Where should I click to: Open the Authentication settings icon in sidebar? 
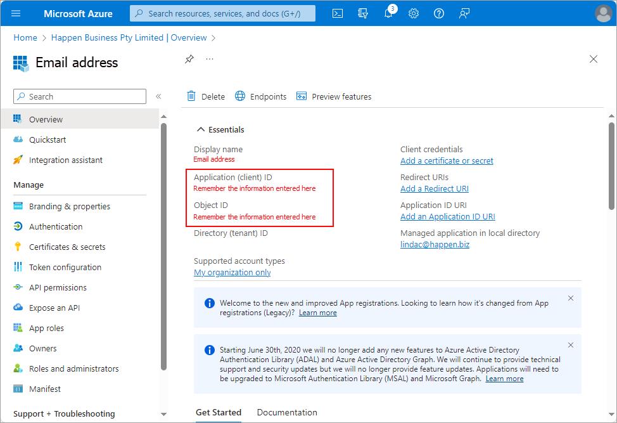[x=18, y=226]
